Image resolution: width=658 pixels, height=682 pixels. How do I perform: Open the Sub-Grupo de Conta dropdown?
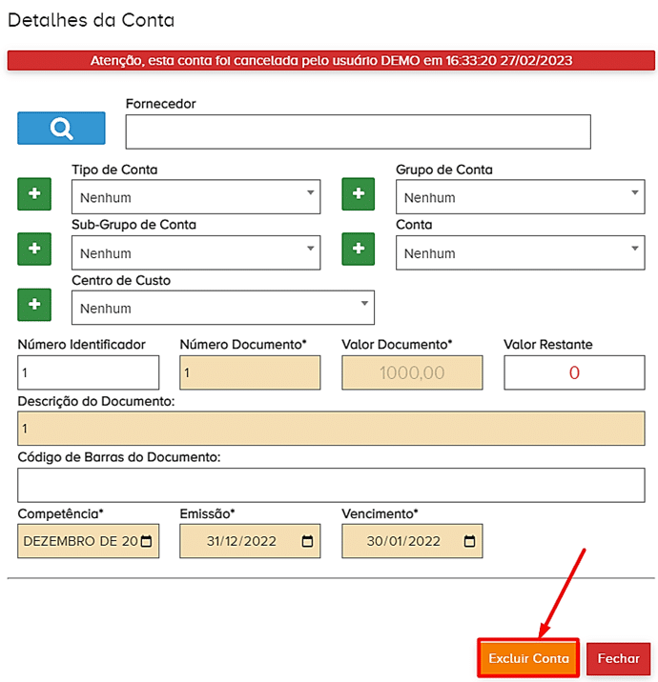point(195,252)
